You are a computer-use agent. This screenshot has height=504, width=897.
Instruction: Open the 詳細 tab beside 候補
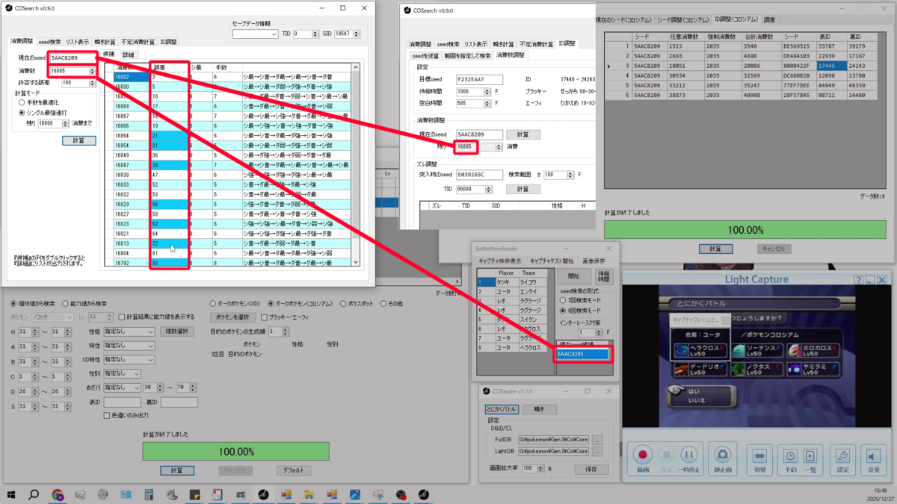129,55
